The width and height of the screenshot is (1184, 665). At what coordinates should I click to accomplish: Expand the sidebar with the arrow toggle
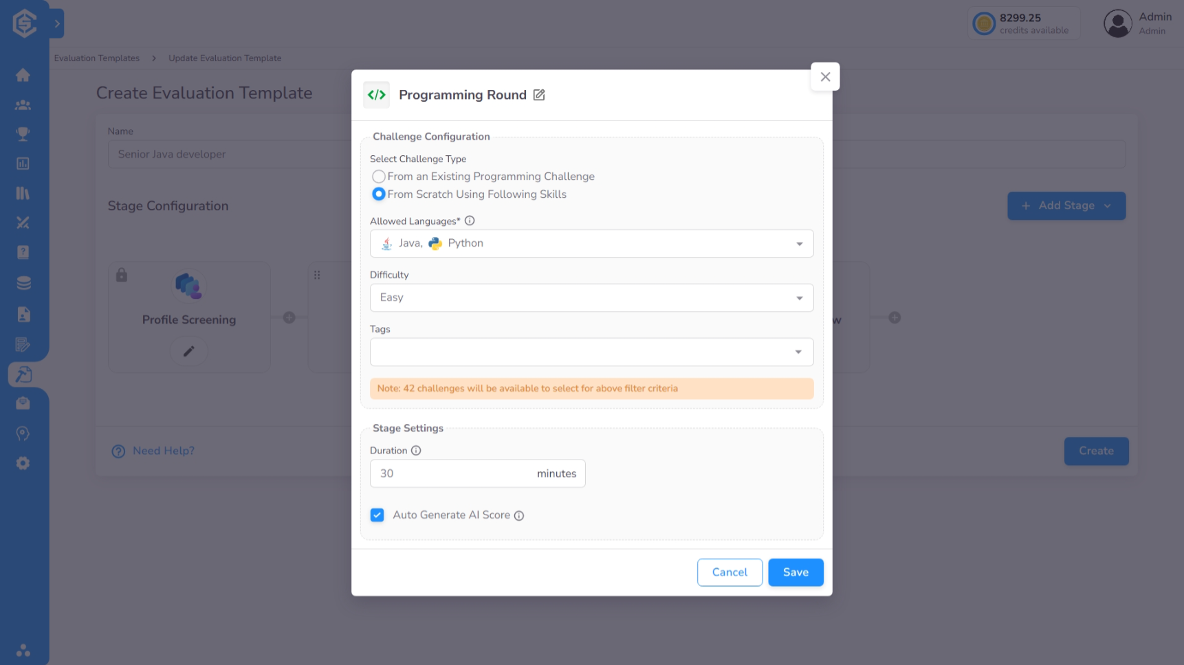pyautogui.click(x=57, y=24)
